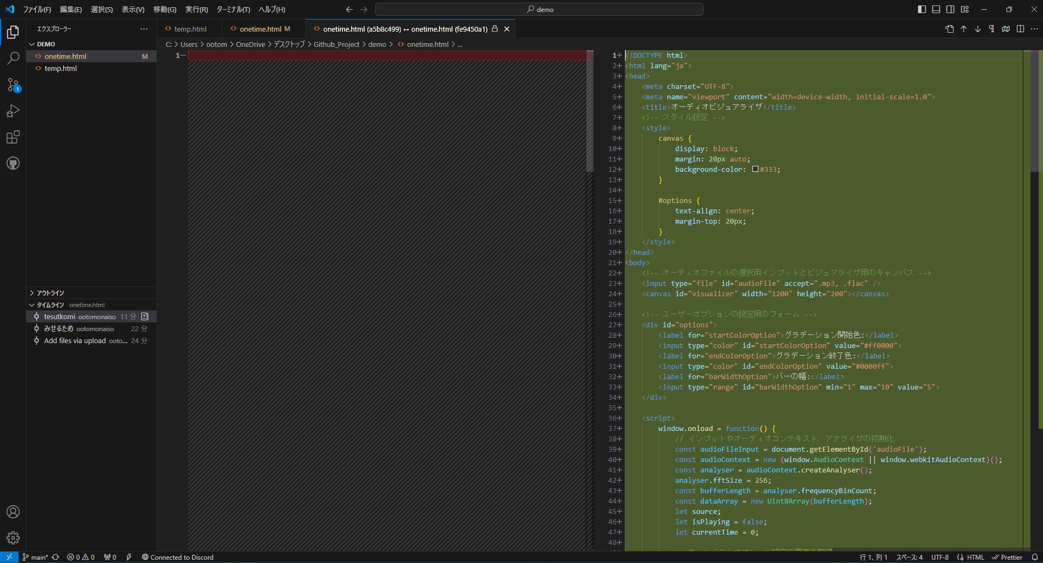
Task: Open Run and Debug view
Action: click(x=13, y=111)
